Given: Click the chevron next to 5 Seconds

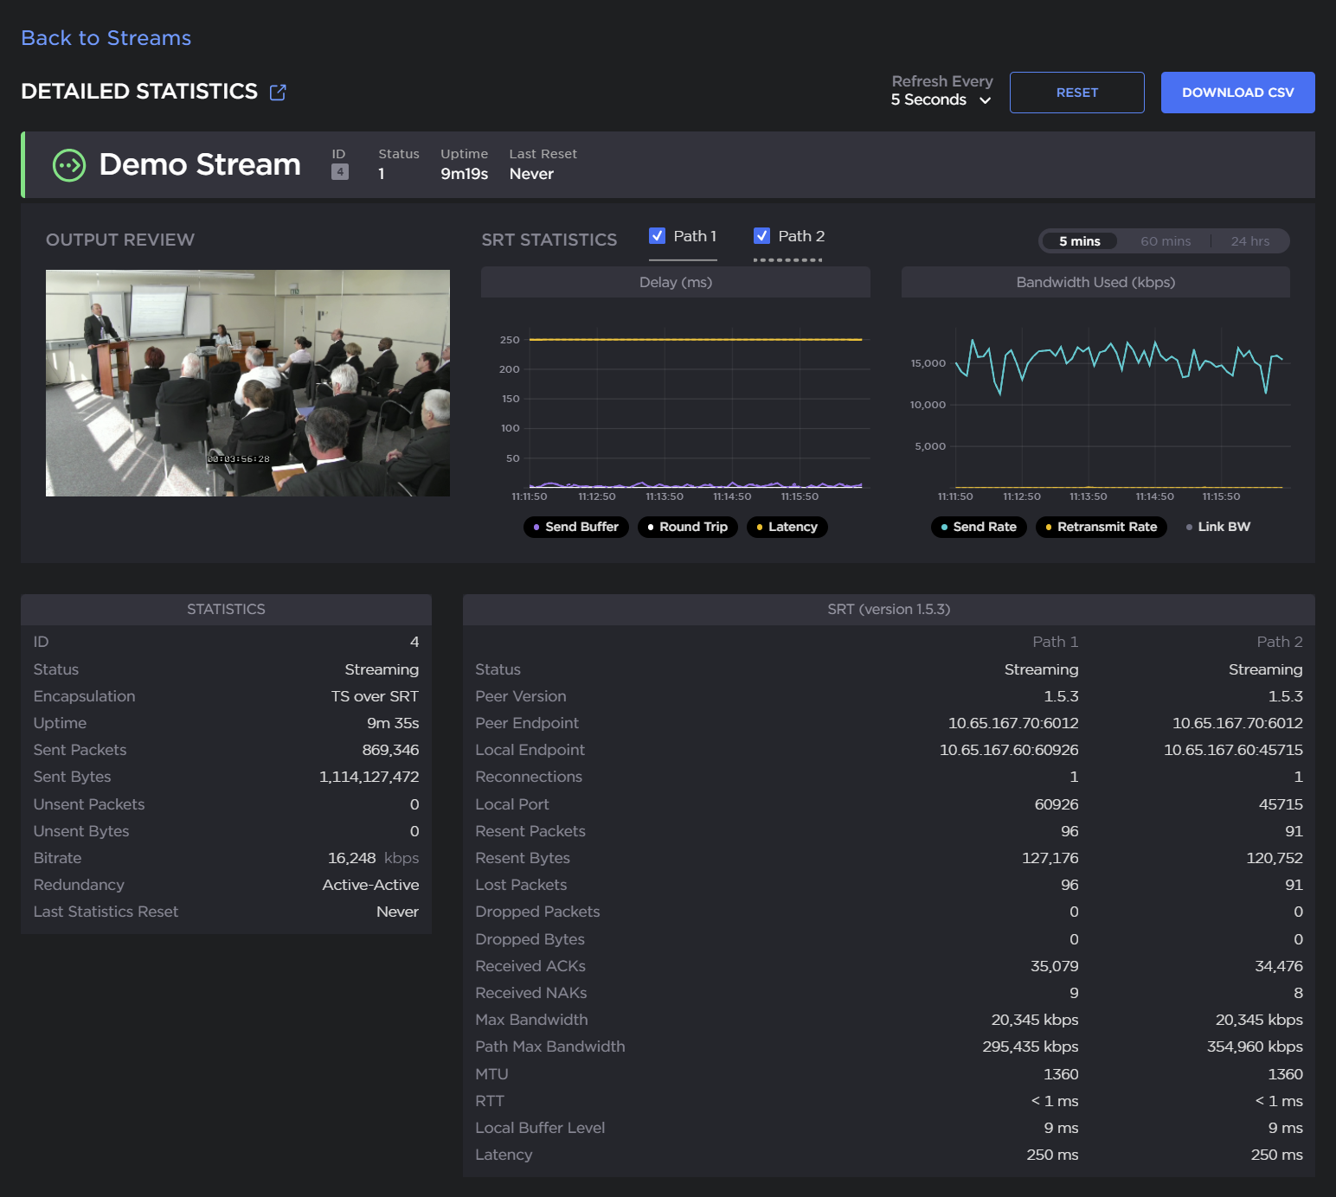Looking at the screenshot, I should tap(985, 100).
